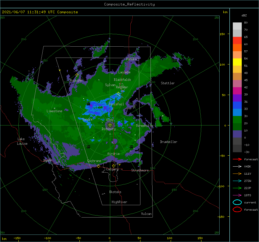Click the Okotoks town label
259x242 pixels.
(115, 192)
